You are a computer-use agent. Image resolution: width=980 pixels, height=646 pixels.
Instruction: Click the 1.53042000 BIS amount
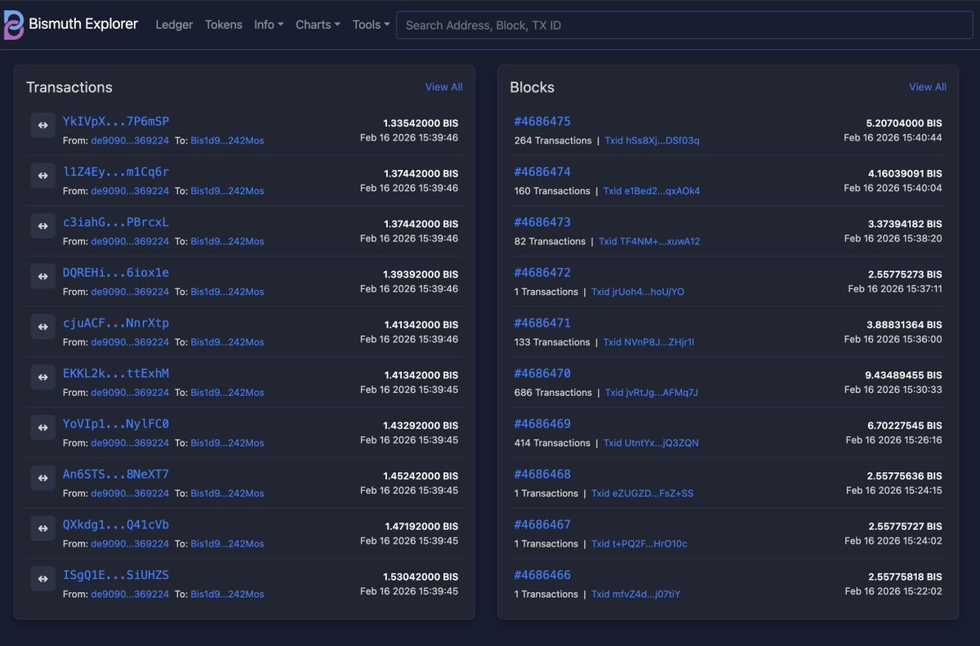tap(421, 577)
